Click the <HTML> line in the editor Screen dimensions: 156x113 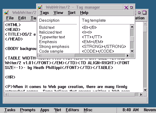13,25
